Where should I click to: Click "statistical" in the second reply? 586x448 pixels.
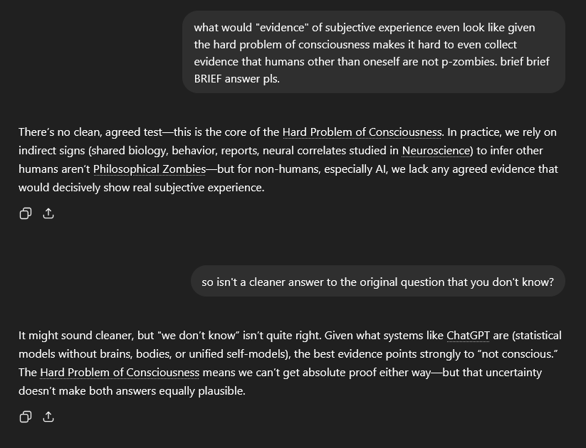point(533,336)
